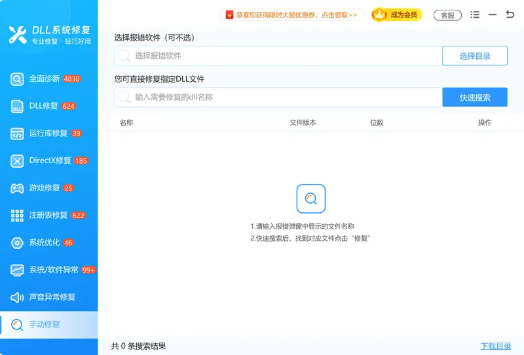524x355 pixels.
Task: Click the red envelope coupon icon
Action: click(x=229, y=14)
